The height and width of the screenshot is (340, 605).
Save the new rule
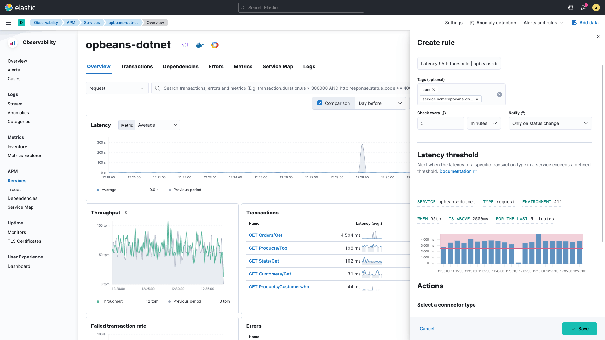tap(579, 329)
